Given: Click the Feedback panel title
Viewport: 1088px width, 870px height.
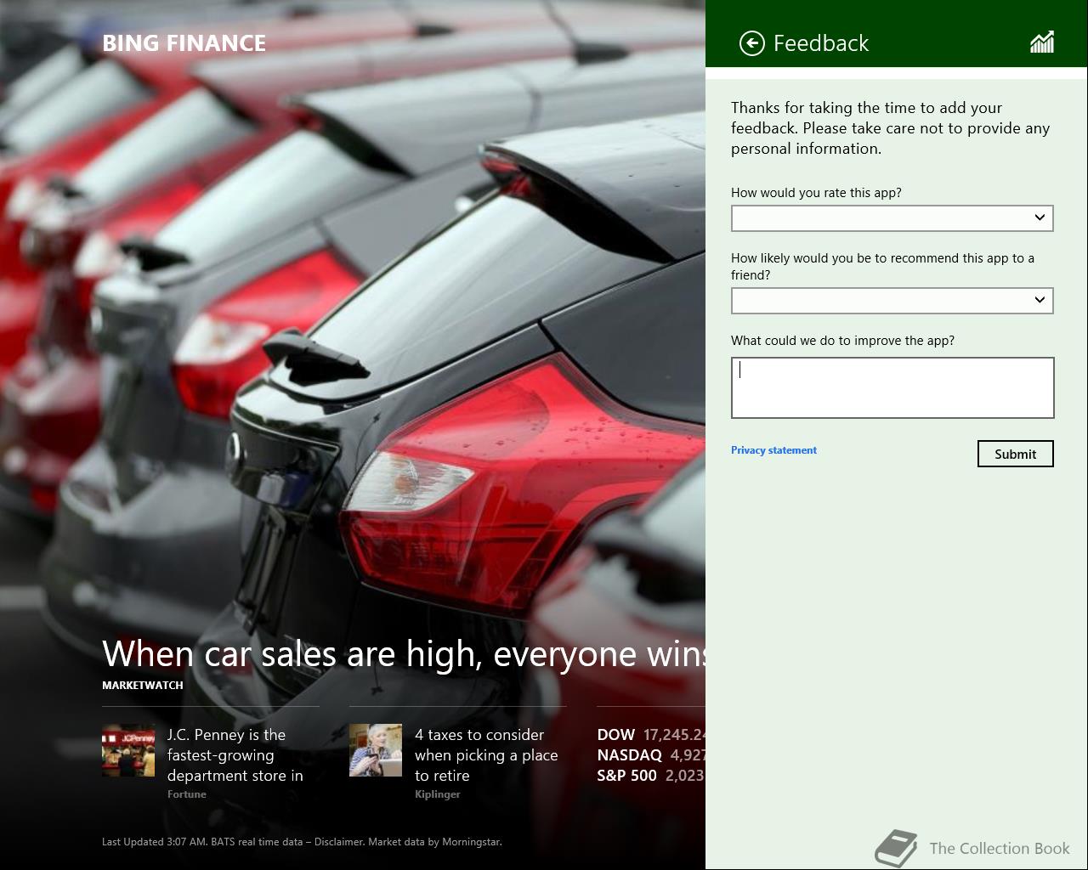Looking at the screenshot, I should point(821,43).
